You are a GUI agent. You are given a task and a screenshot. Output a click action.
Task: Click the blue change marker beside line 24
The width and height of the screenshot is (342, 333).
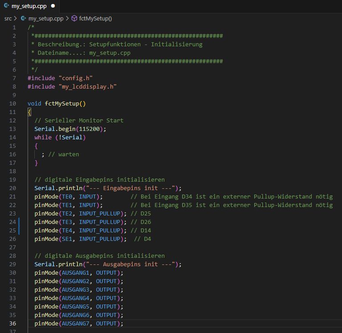pyautogui.click(x=19, y=222)
